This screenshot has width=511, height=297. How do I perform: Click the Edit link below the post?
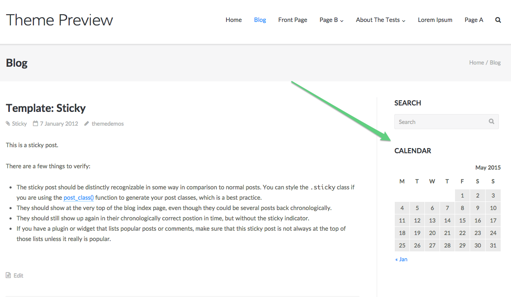(18, 275)
